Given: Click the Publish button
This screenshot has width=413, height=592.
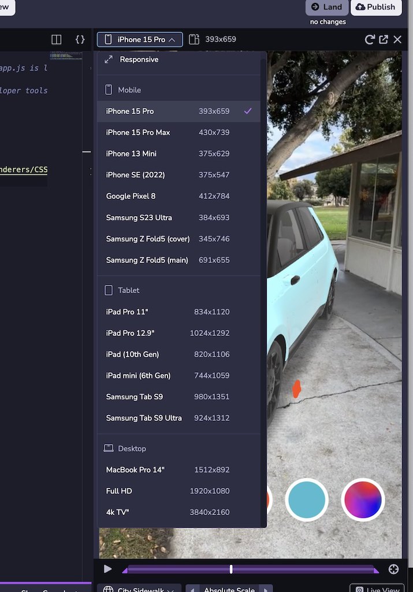Looking at the screenshot, I should click(376, 7).
